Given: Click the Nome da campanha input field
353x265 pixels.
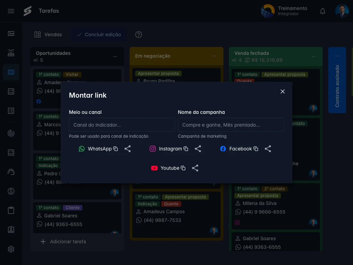Looking at the screenshot, I should click(231, 125).
